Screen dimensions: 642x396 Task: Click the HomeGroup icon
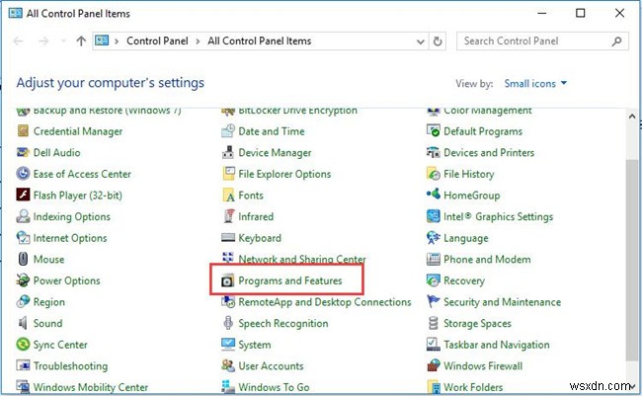[434, 195]
